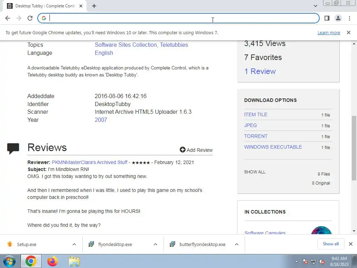357x268 pixels.
Task: Open the TORRENT download option
Action: pos(256,136)
